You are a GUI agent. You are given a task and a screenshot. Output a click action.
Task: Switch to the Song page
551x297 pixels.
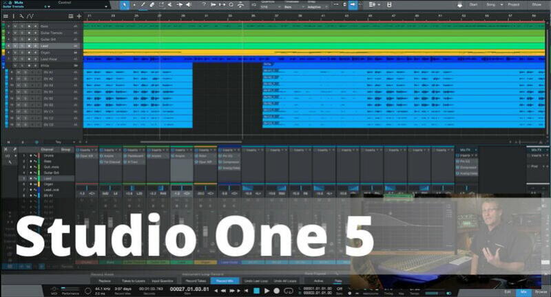point(492,5)
